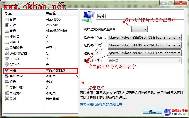Viewport: 189px width, 118px height.
Task: Select the 网络 settings row
Action: click(40, 71)
